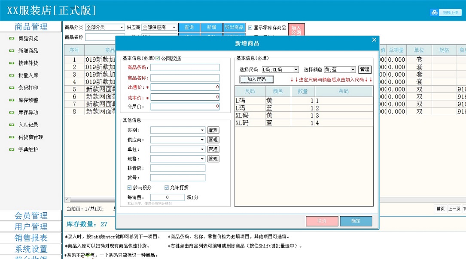The height and width of the screenshot is (259, 466).
Task: Click 确定 to confirm the new product
Action: click(x=355, y=221)
